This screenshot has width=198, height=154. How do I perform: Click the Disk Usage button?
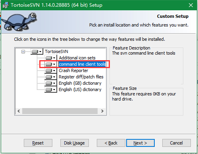point(75,143)
